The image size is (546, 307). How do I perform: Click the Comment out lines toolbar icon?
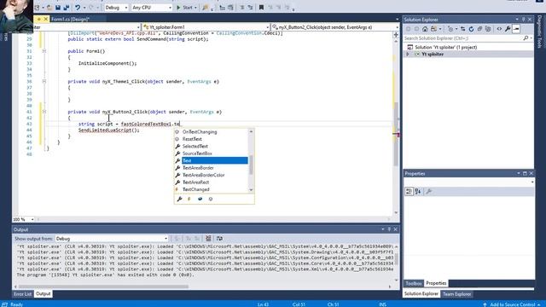(x=241, y=8)
